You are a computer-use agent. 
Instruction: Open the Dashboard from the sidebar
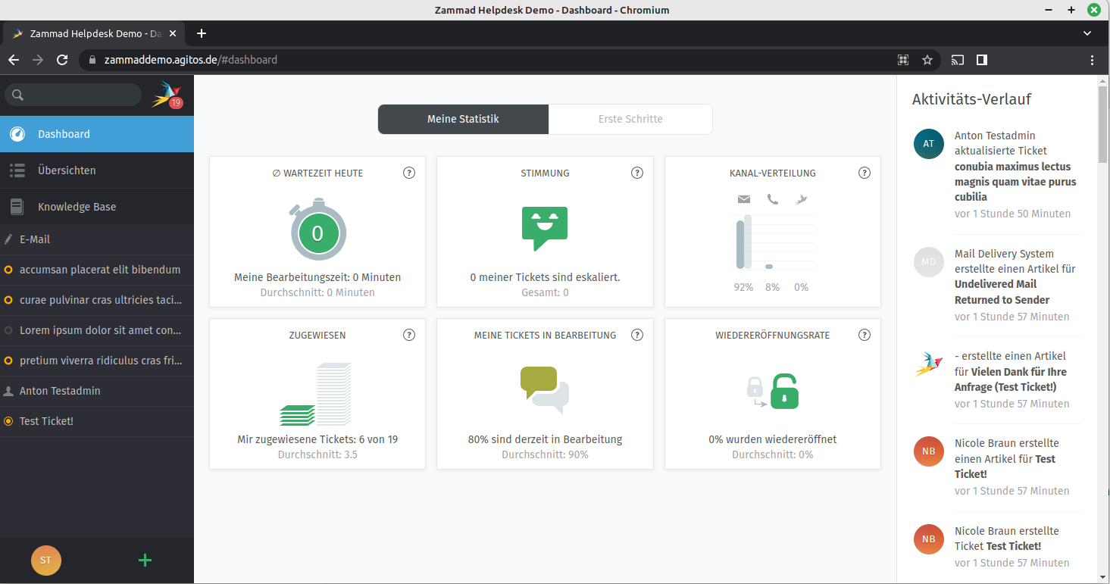click(x=62, y=133)
